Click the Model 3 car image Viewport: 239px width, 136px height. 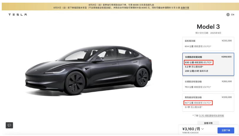[89, 71]
